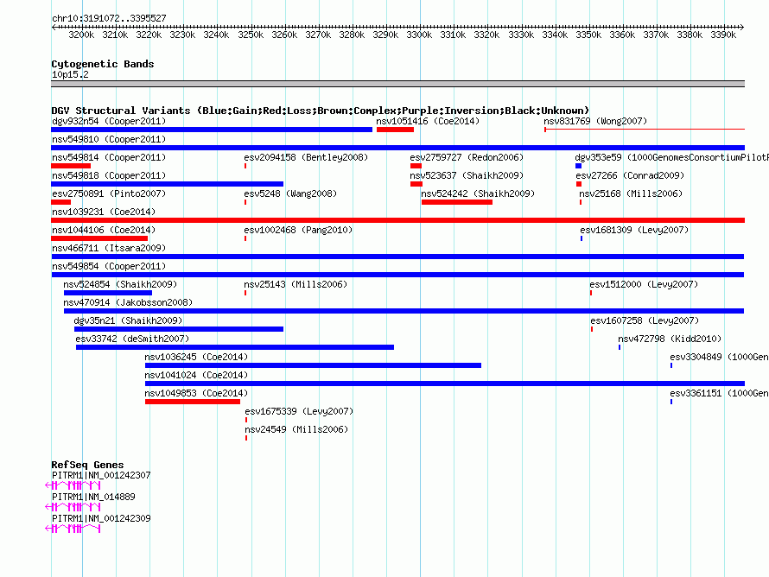Open esv1607258 (Levy2007) variant

(x=645, y=320)
